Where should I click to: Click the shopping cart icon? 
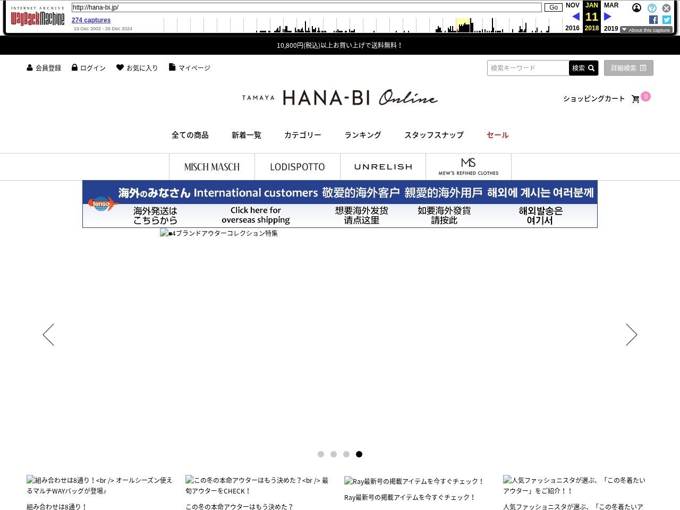[635, 99]
